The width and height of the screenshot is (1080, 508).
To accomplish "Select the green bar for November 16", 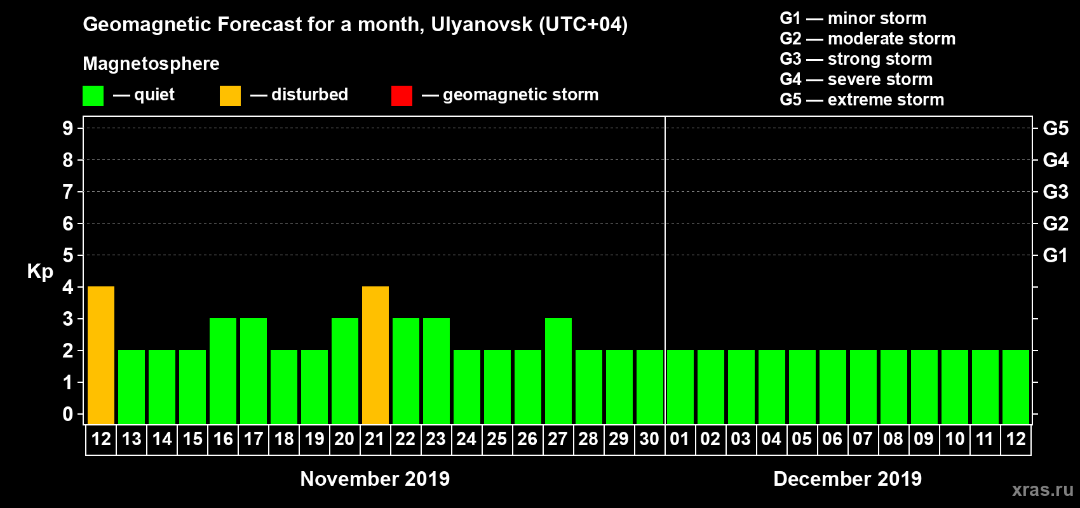I will pyautogui.click(x=223, y=371).
